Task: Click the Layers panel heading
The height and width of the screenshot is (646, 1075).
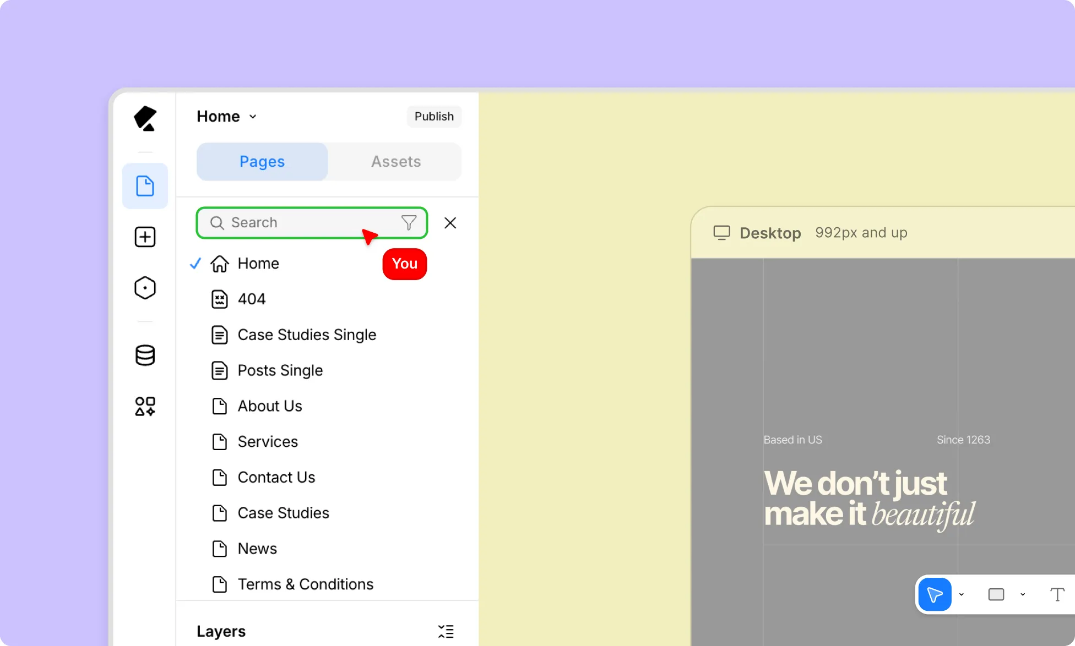Action: 221,632
